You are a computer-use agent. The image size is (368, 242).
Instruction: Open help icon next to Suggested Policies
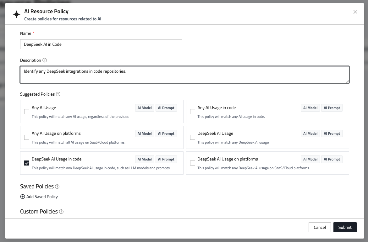58,94
